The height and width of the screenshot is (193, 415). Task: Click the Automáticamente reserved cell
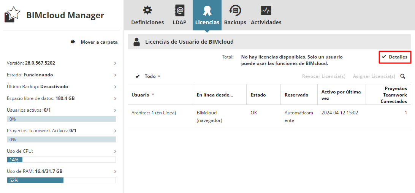point(299,117)
